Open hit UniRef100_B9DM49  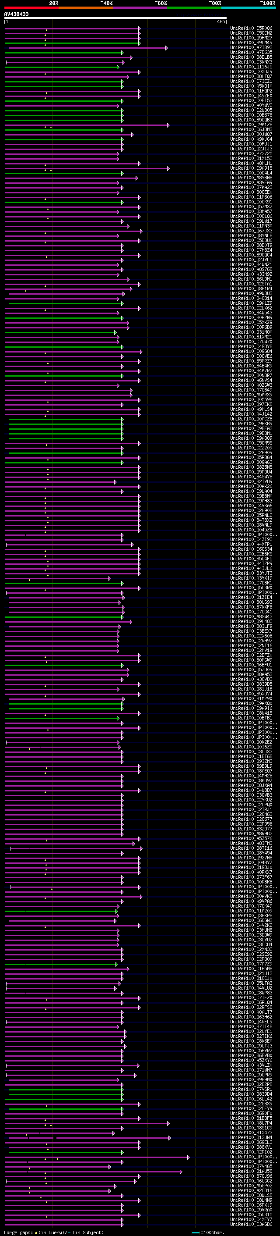click(251, 43)
